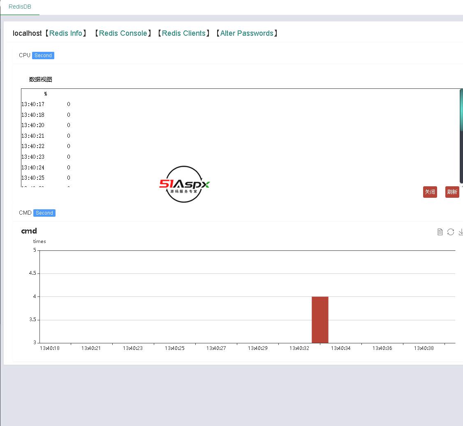463x426 pixels.
Task: Open the Redis Console link
Action: (x=123, y=33)
